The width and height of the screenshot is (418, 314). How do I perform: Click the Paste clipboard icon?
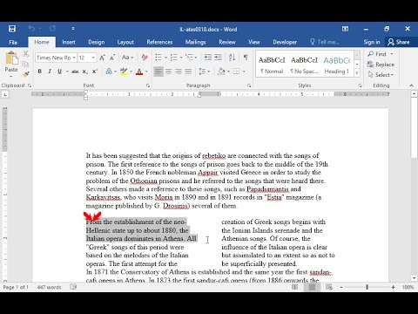(11, 58)
